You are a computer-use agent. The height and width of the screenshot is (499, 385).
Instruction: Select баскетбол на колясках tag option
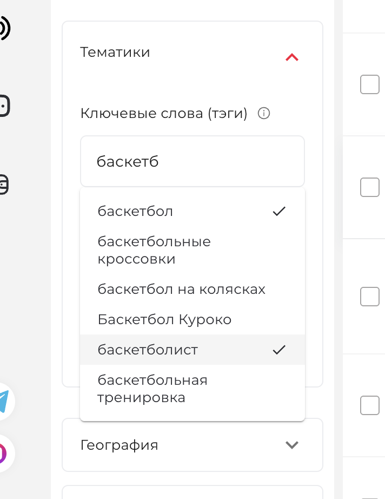192,289
